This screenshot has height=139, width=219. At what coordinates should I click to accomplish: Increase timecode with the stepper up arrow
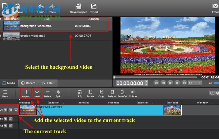(x=146, y=81)
